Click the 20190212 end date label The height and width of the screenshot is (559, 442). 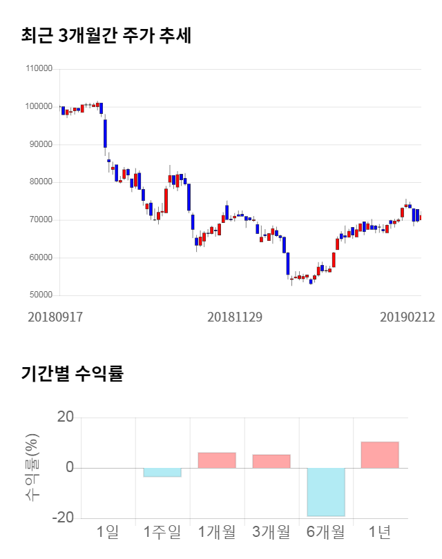point(407,317)
